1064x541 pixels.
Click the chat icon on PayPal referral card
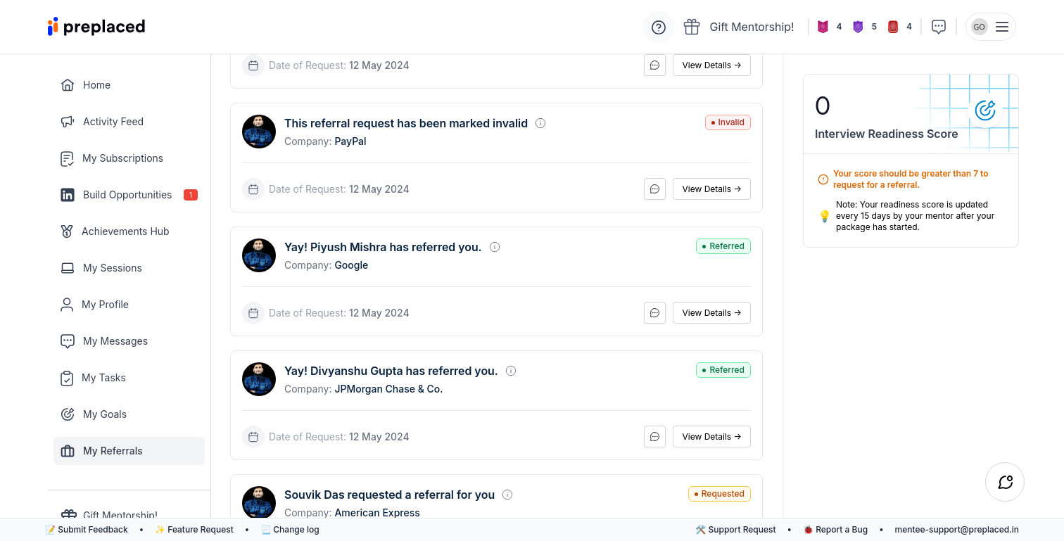(654, 189)
